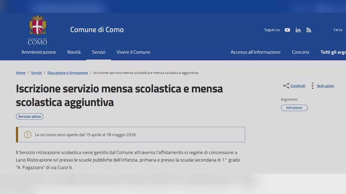Click the share icon next to Condividi
This screenshot has width=346, height=194.
coord(285,86)
